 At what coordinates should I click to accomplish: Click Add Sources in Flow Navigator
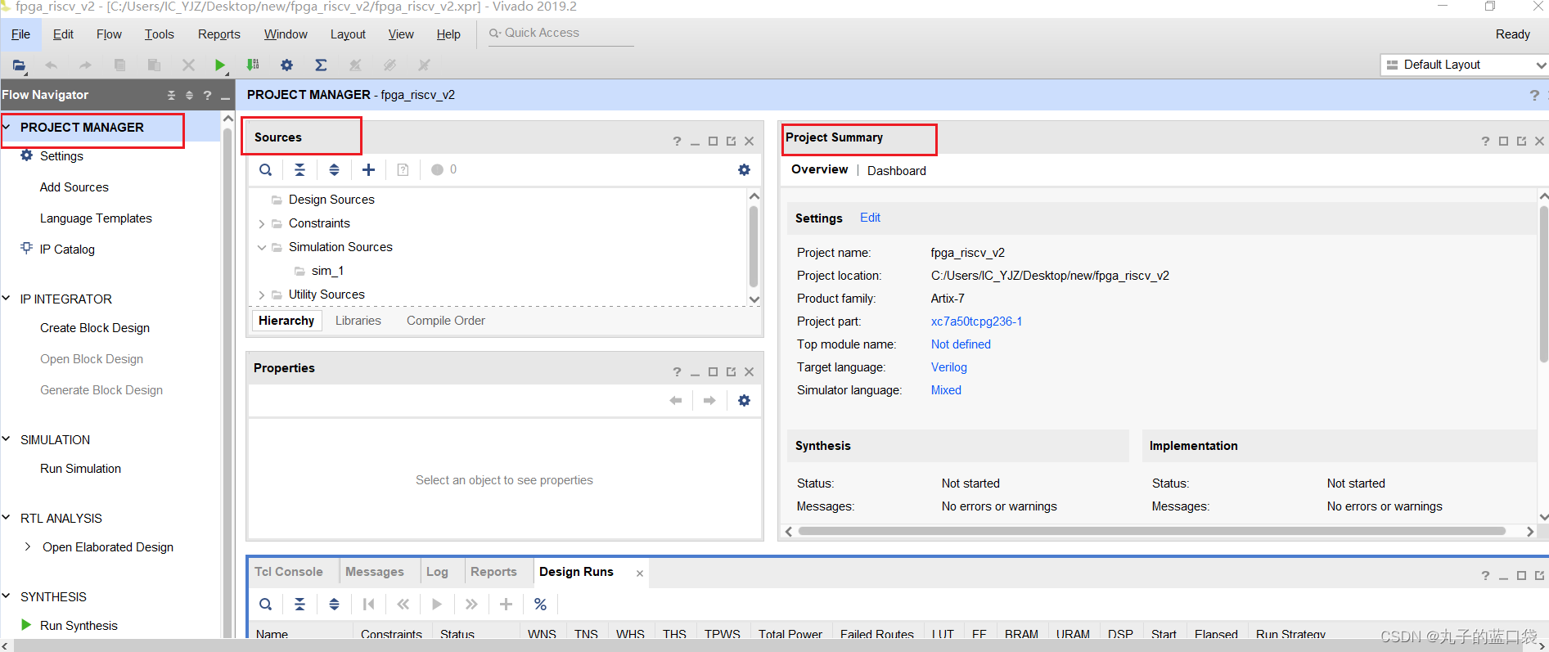point(74,187)
